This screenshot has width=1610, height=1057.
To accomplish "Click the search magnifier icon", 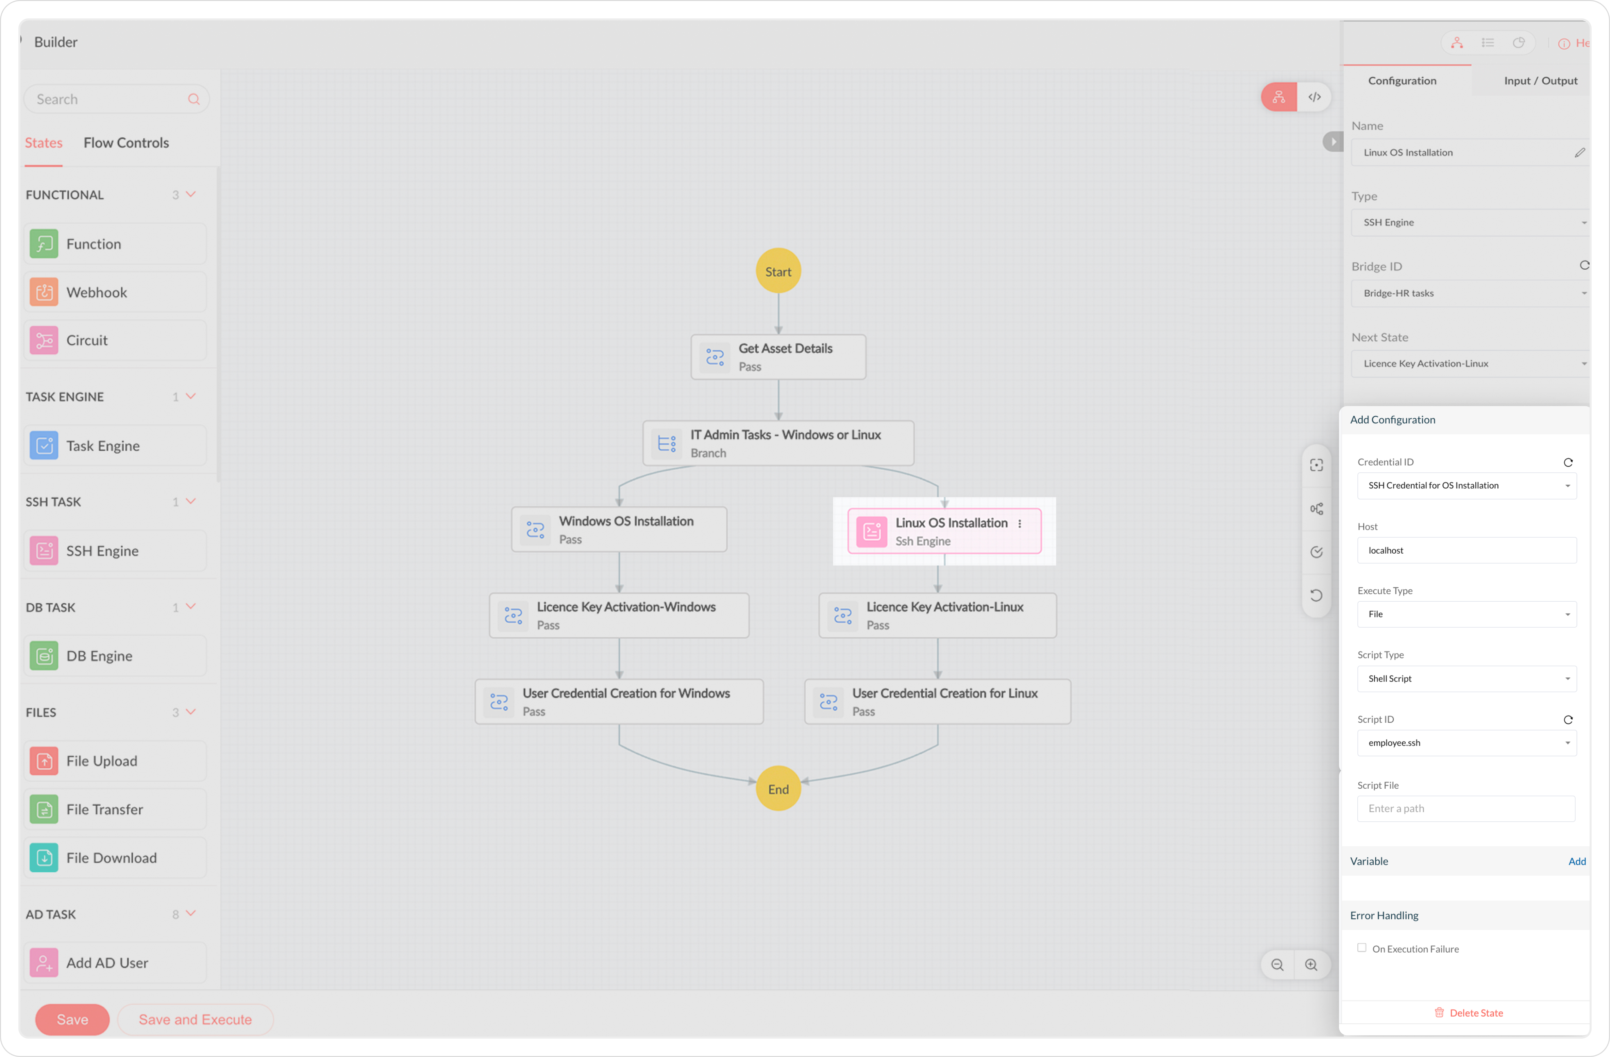I will point(194,99).
